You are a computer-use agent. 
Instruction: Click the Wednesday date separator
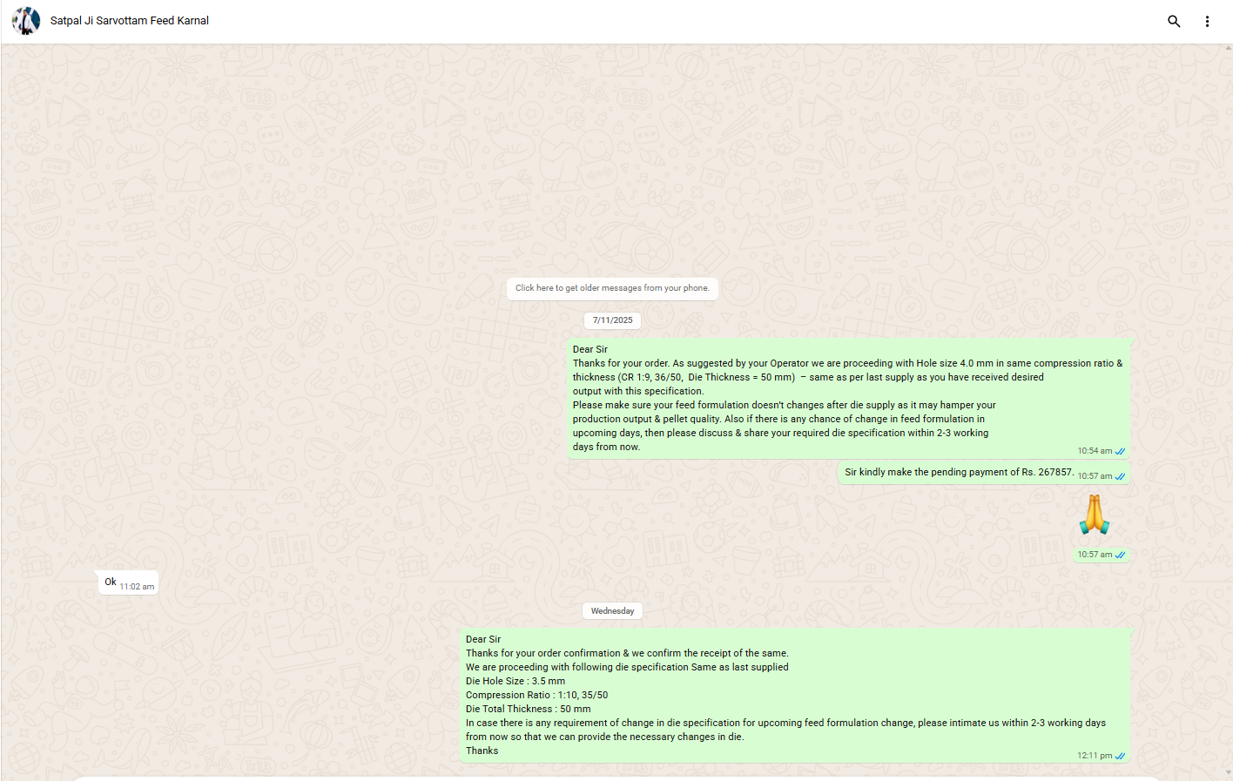pyautogui.click(x=612, y=611)
